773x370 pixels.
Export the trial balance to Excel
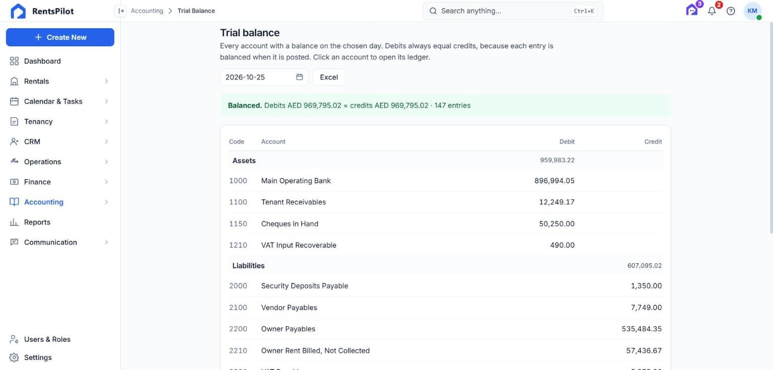point(329,77)
